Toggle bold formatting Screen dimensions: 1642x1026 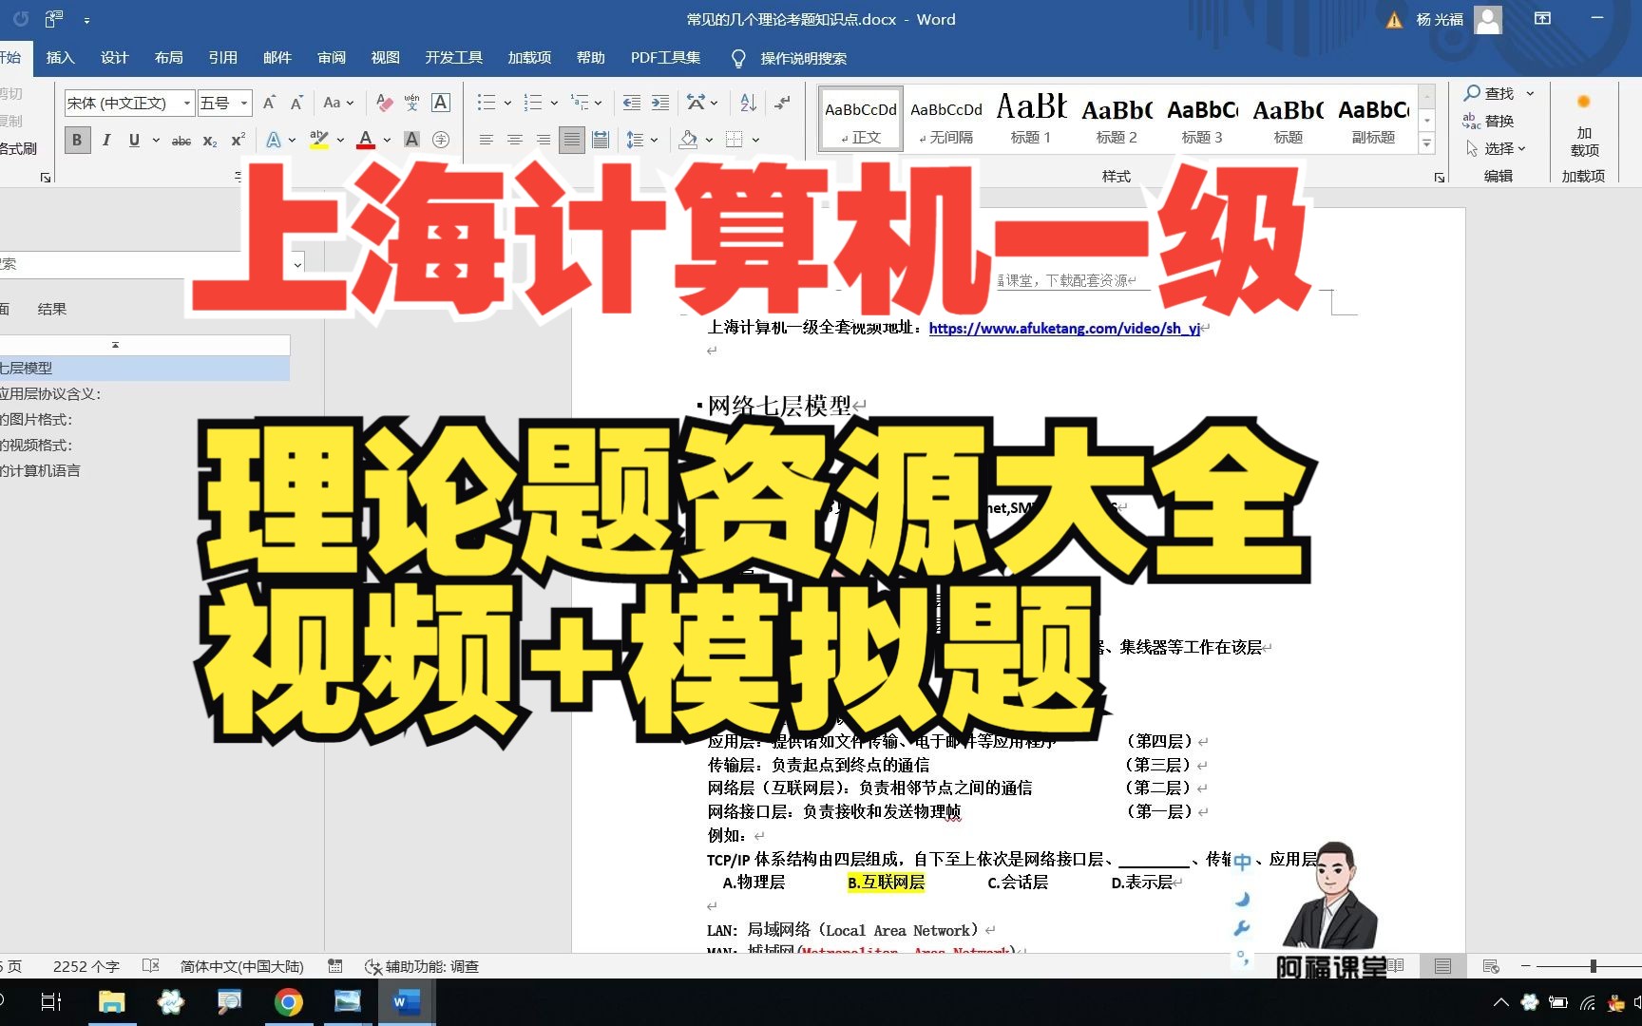click(76, 140)
